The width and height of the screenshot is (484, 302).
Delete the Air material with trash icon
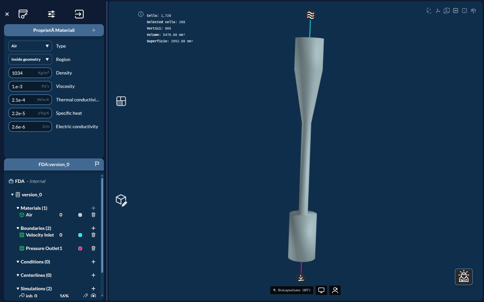[93, 215]
